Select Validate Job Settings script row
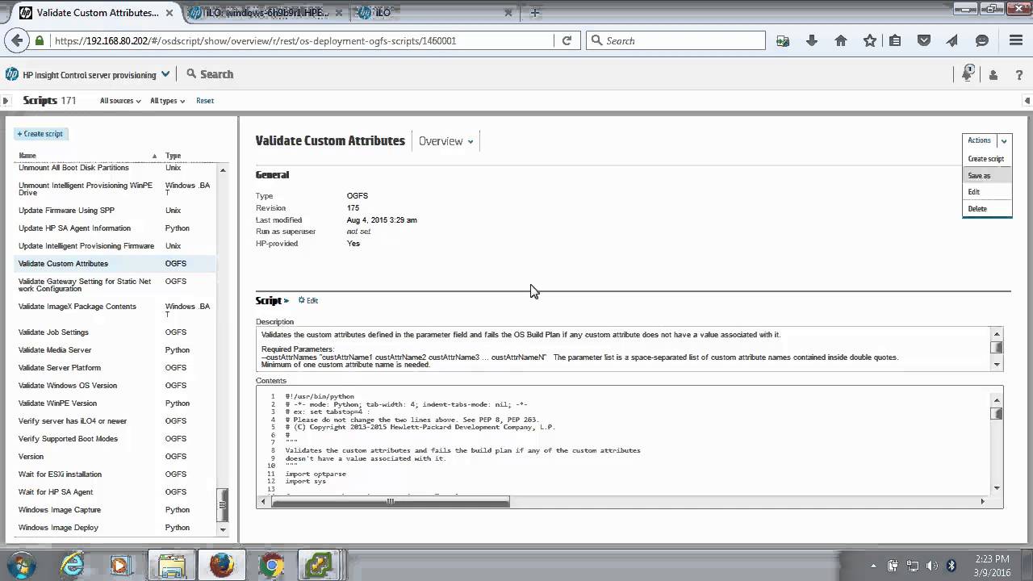The image size is (1033, 581). [115, 332]
